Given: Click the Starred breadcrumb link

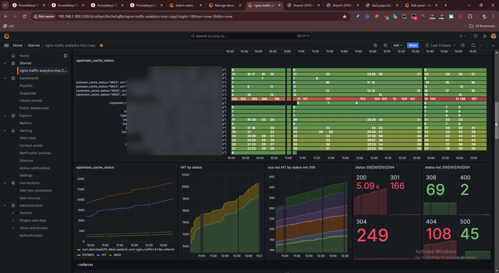Looking at the screenshot, I should (x=34, y=45).
